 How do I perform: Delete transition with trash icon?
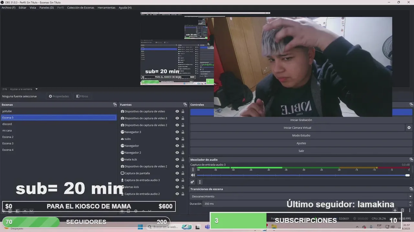click(x=403, y=210)
